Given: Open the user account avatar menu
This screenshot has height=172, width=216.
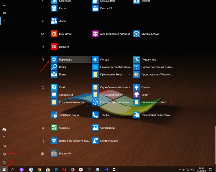Looking at the screenshot, I should coord(4,130).
